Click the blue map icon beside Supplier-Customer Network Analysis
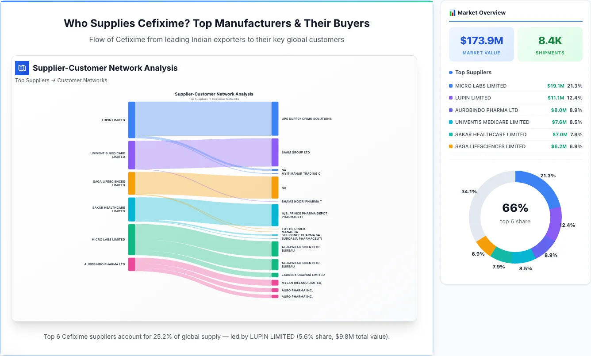This screenshot has height=356, width=591. [x=22, y=68]
